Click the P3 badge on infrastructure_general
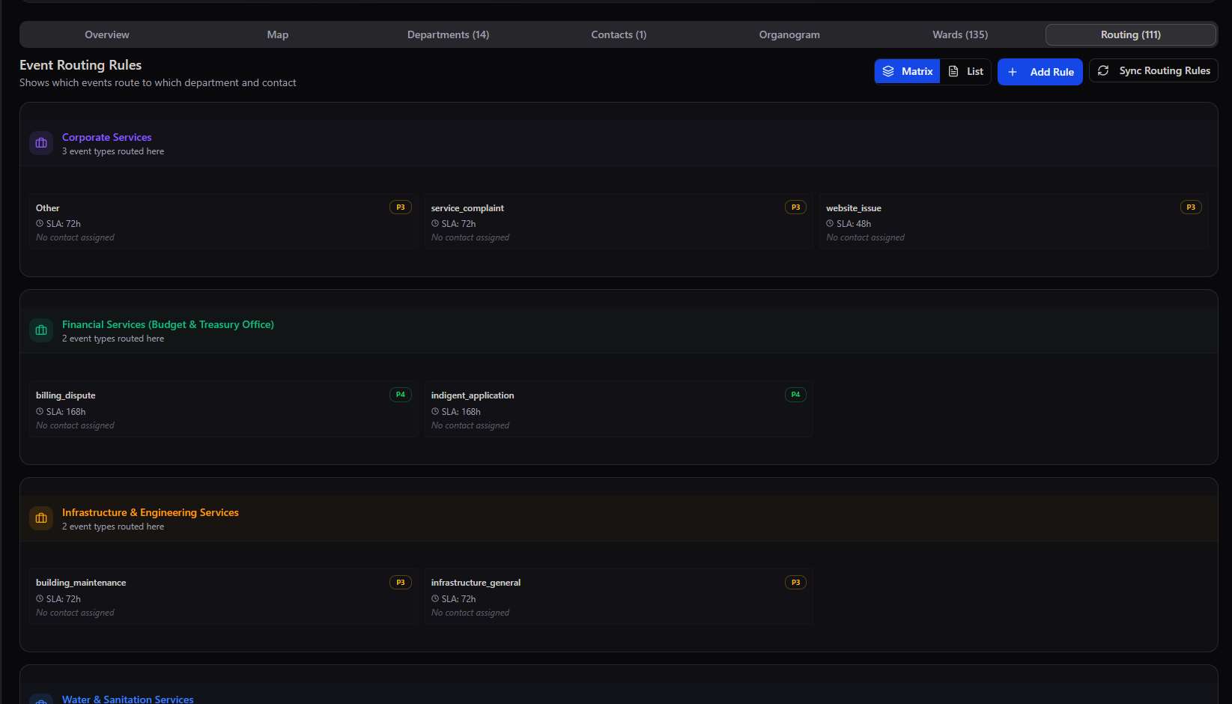The height and width of the screenshot is (704, 1232). tap(795, 583)
